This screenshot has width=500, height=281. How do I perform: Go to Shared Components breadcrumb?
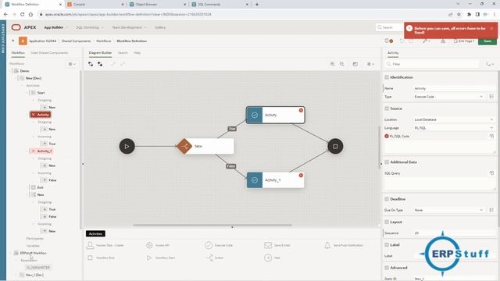[76, 41]
